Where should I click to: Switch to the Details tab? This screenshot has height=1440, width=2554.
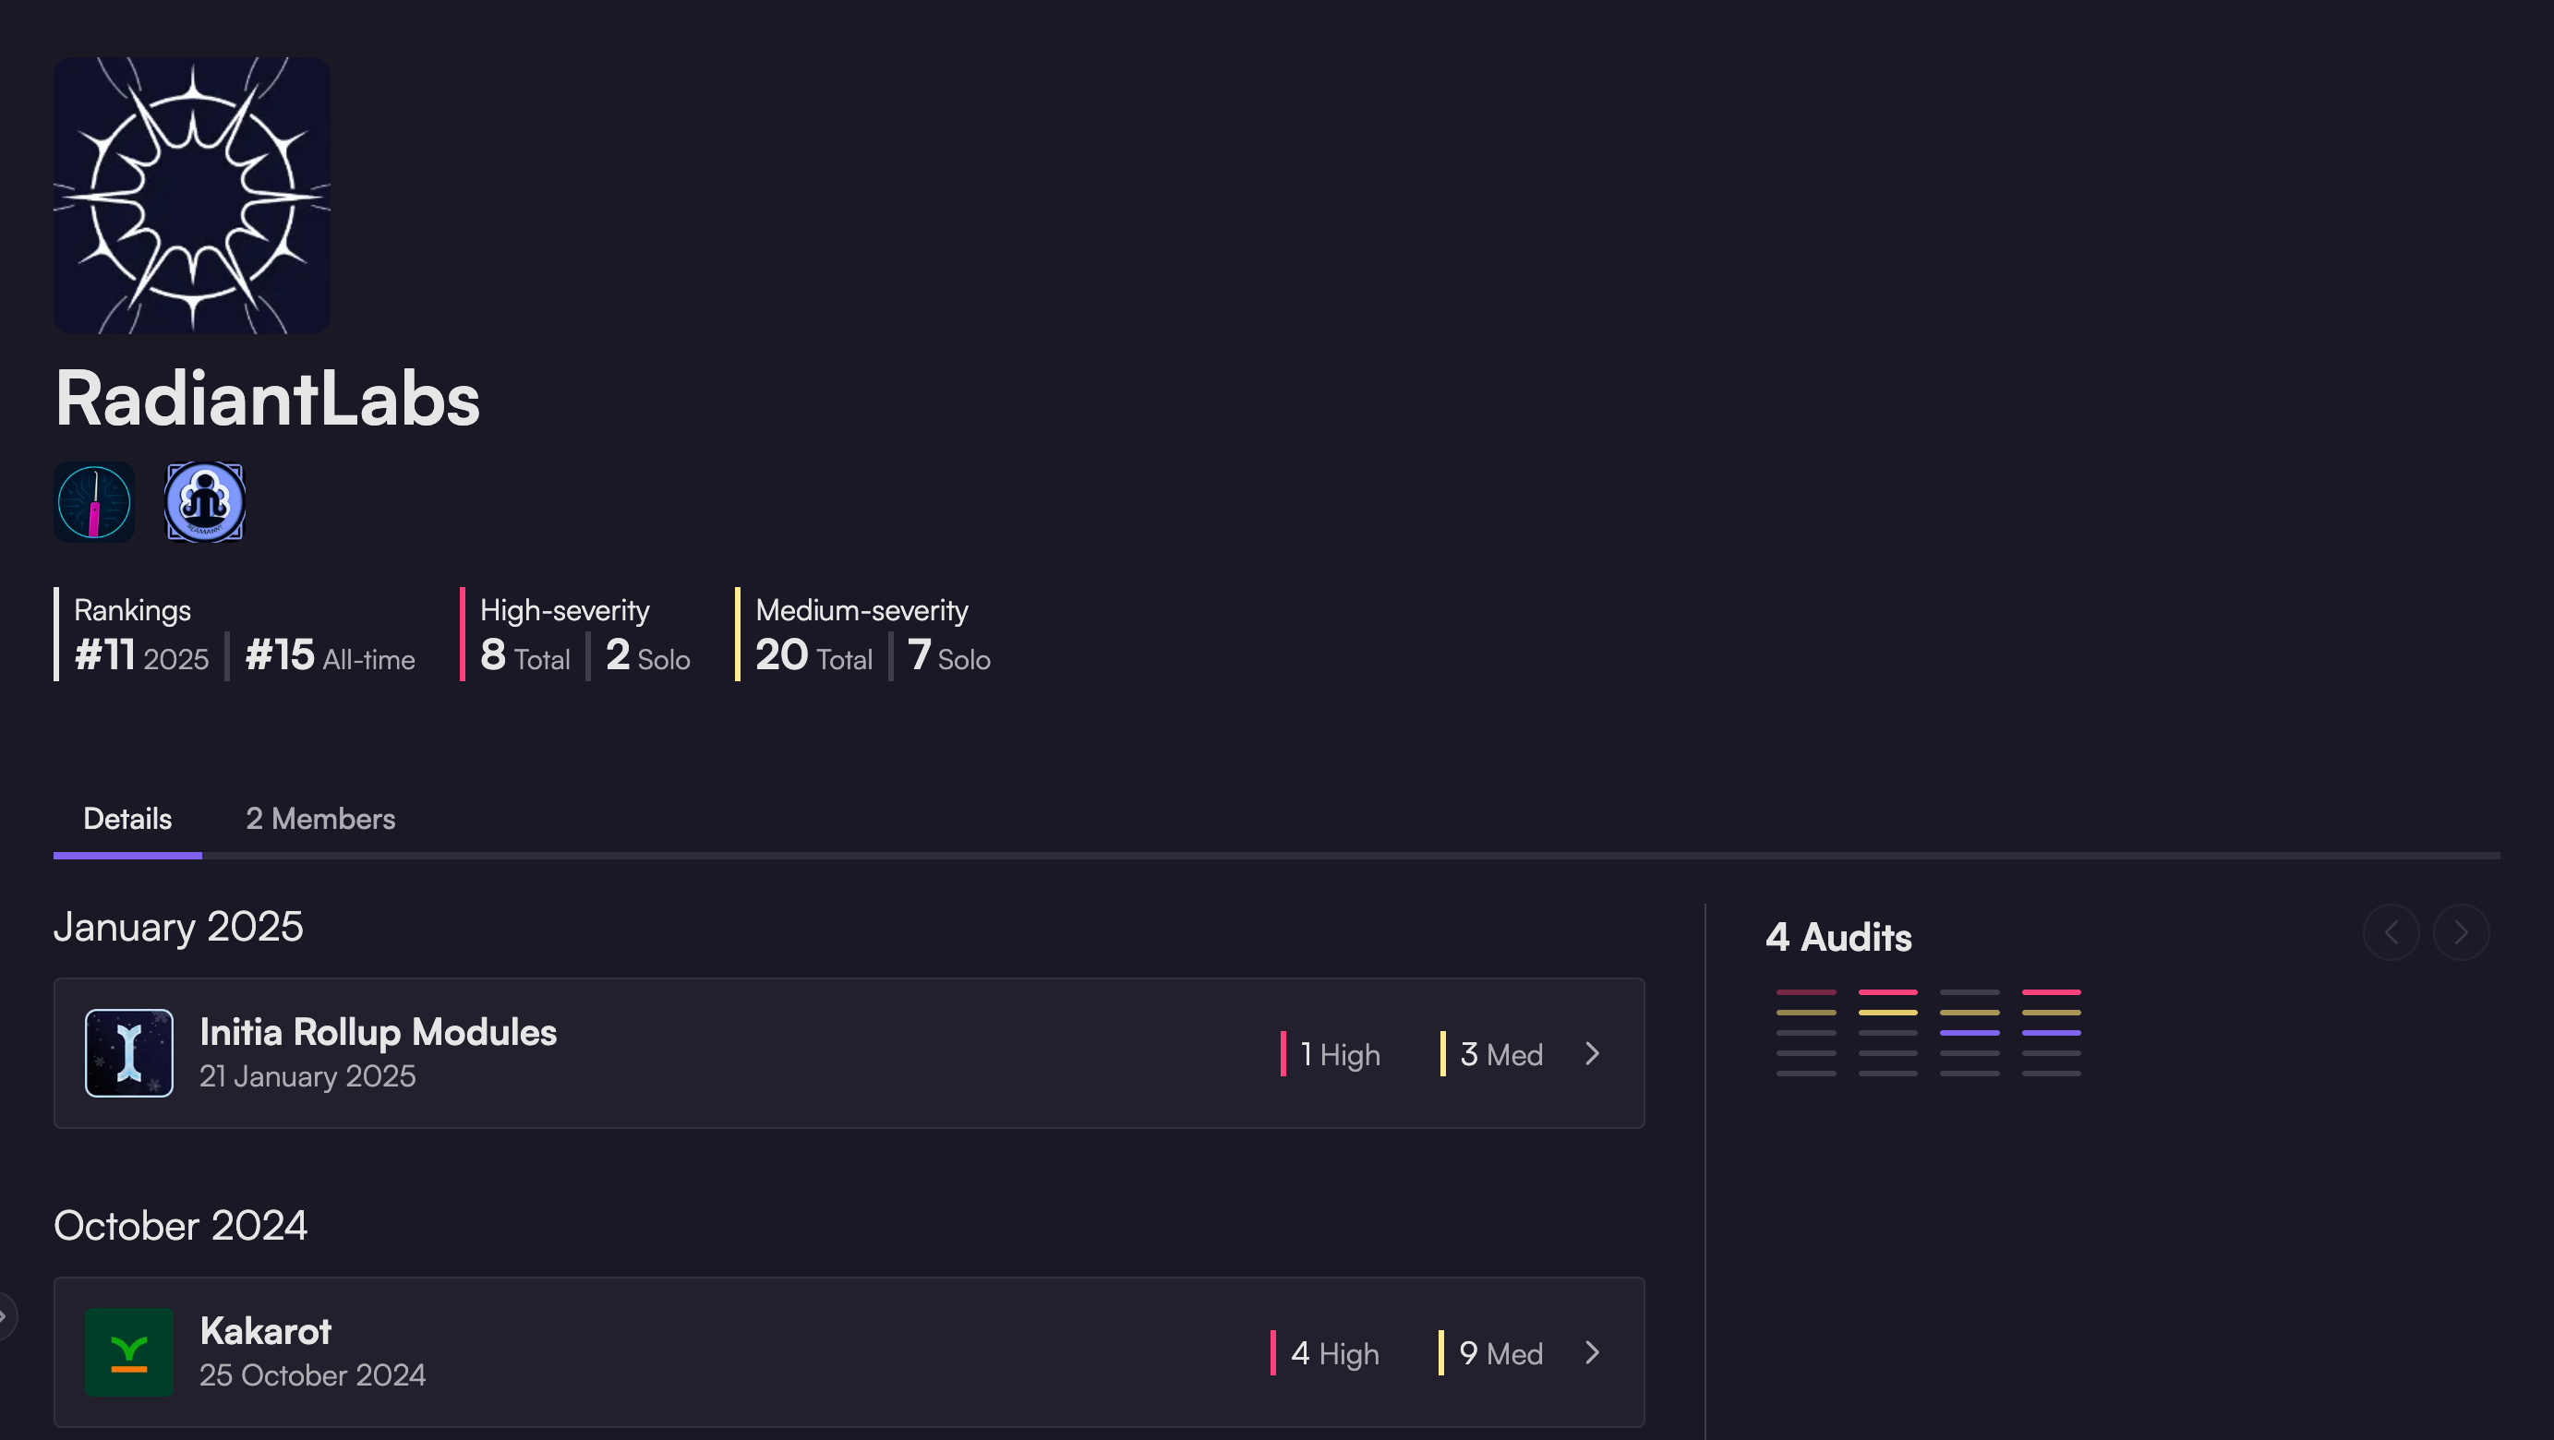126,819
